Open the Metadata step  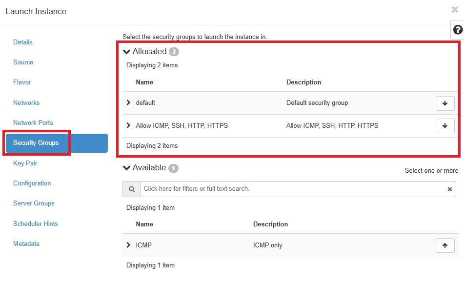coord(26,244)
